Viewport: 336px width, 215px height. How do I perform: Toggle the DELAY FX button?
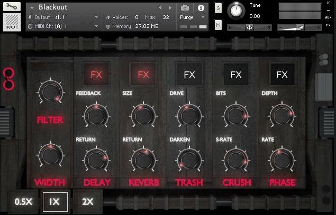click(x=96, y=74)
